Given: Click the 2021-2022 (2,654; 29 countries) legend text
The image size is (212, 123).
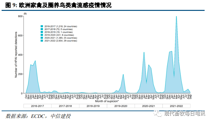Looking at the screenshot, I should (x=61, y=41).
